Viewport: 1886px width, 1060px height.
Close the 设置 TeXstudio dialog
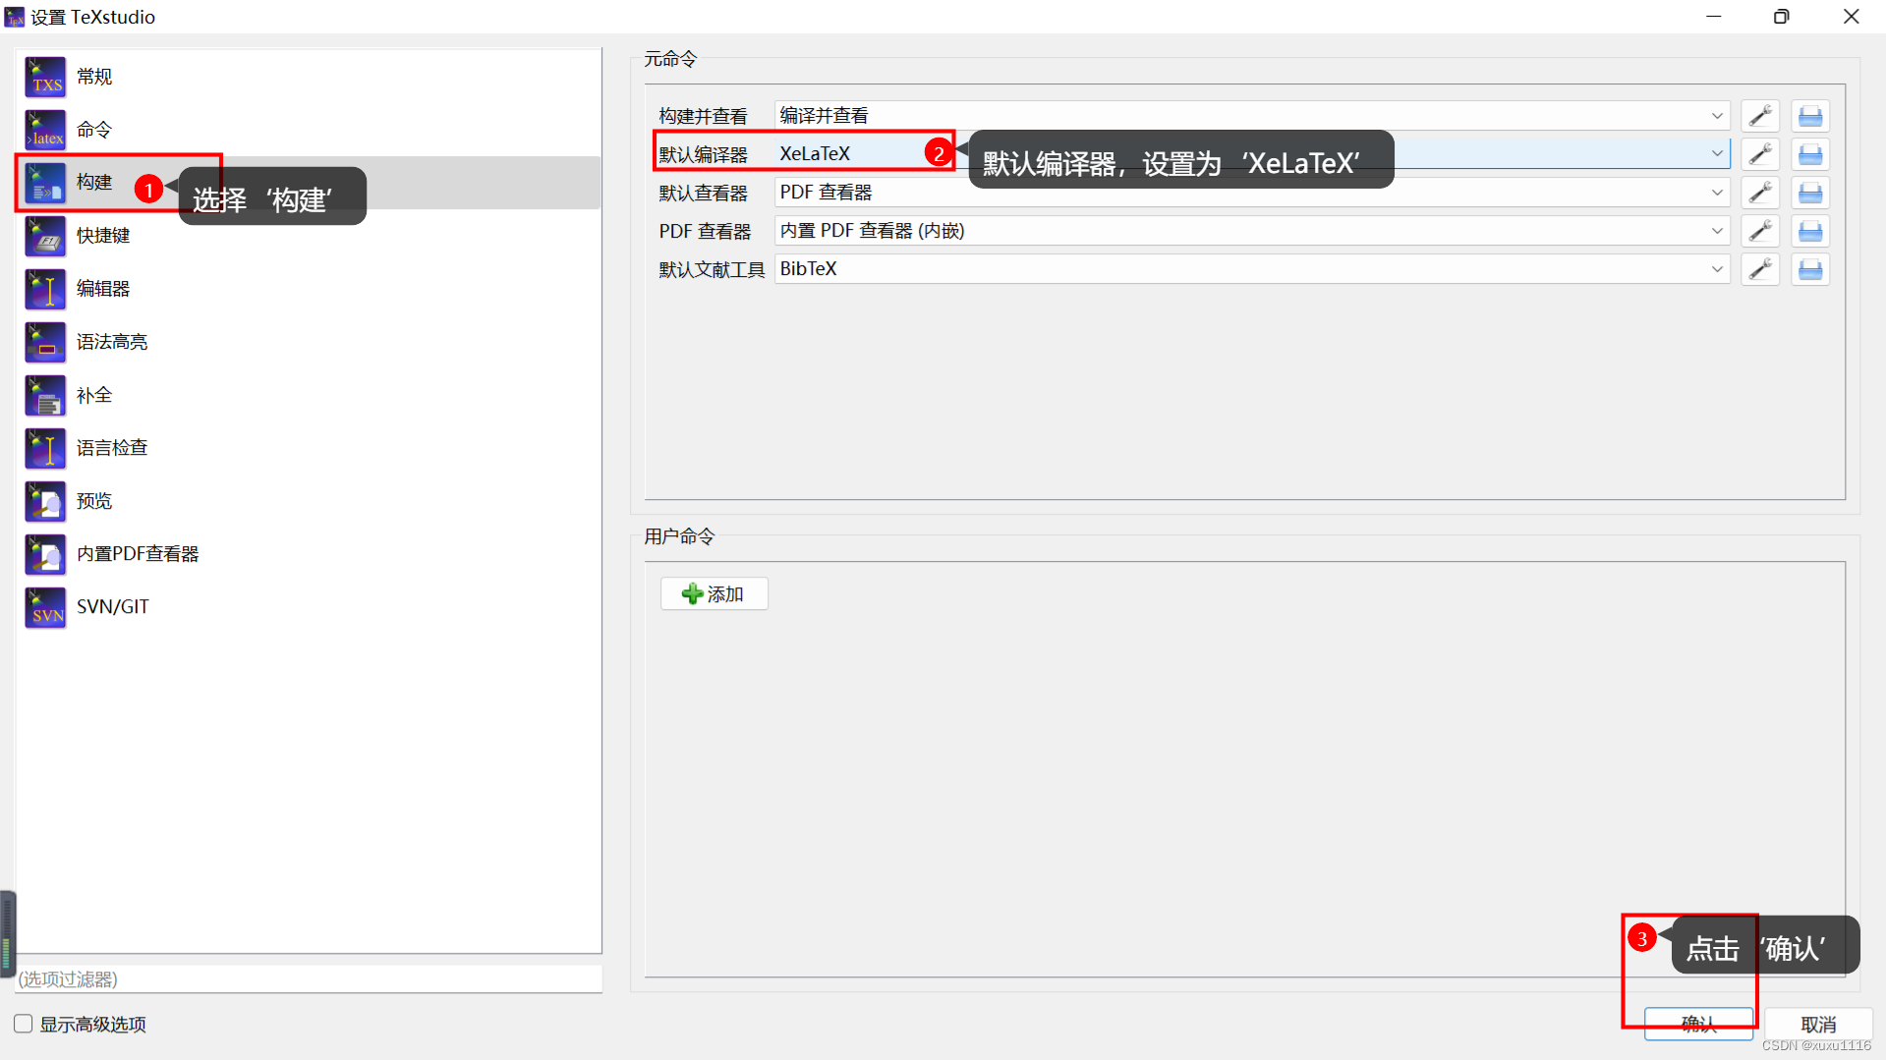pos(1851,17)
